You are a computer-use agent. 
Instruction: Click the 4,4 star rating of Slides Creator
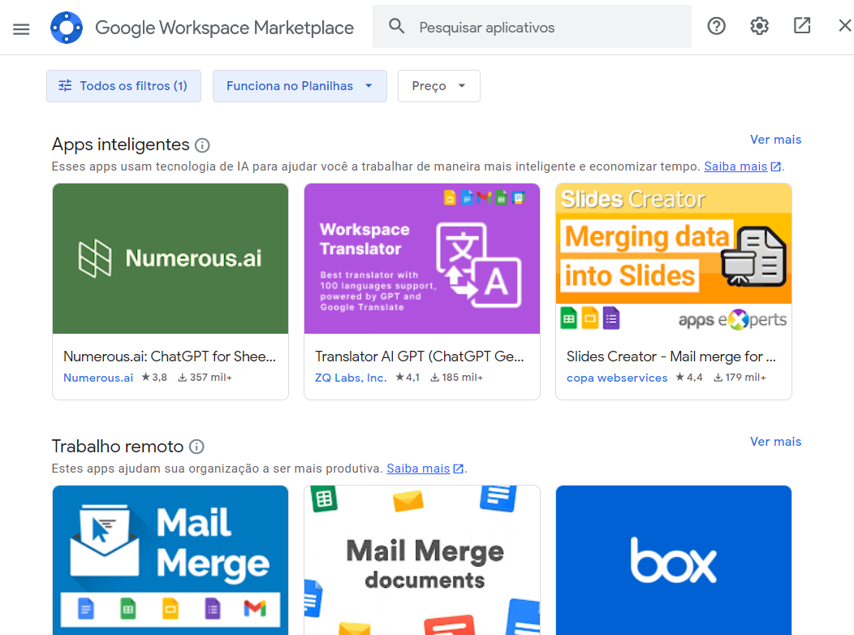click(x=689, y=378)
